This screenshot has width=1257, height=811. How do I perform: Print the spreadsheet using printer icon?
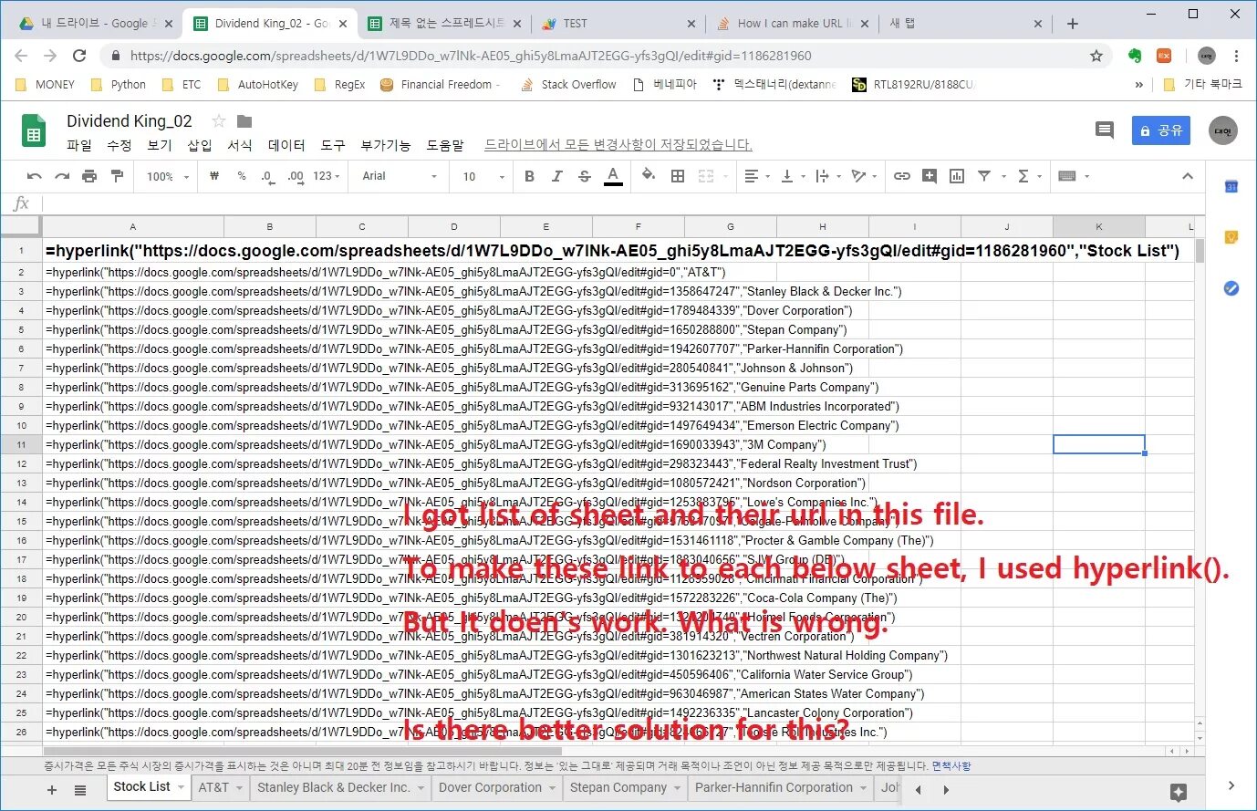[x=89, y=176]
